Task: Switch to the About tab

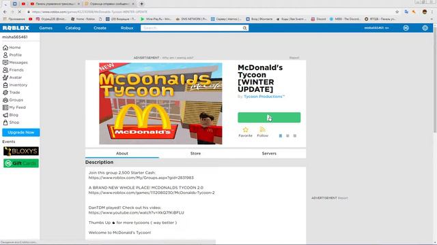Action: pyautogui.click(x=122, y=154)
